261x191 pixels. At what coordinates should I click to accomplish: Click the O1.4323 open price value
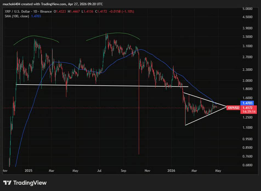(x=59, y=12)
